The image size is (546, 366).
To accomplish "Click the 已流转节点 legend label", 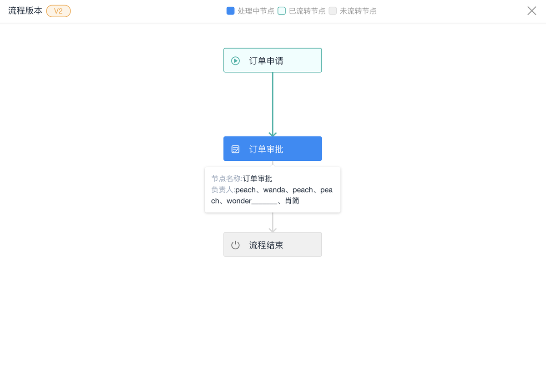I will (307, 11).
